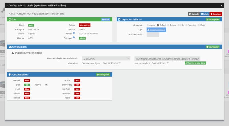The image size is (229, 126).
Task: Click the version date 2021-09-26 08:30:58
Action: 88,34
